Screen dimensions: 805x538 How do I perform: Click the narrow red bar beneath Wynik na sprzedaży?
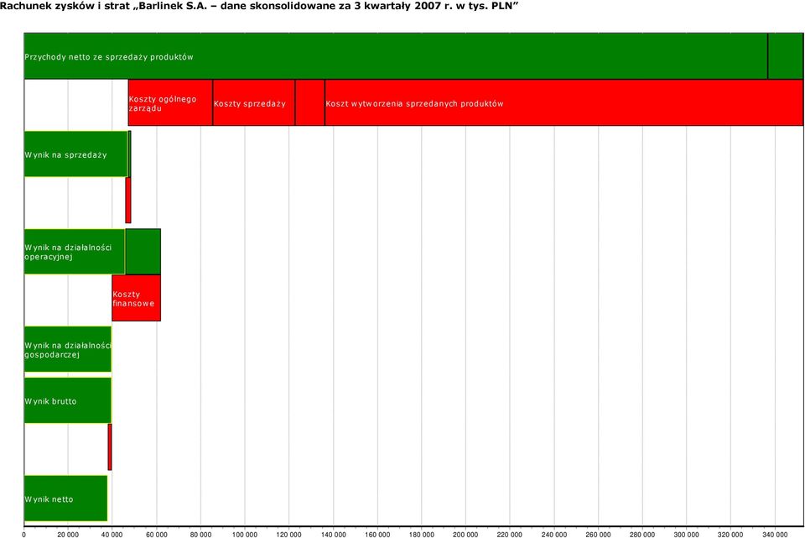[x=128, y=200]
